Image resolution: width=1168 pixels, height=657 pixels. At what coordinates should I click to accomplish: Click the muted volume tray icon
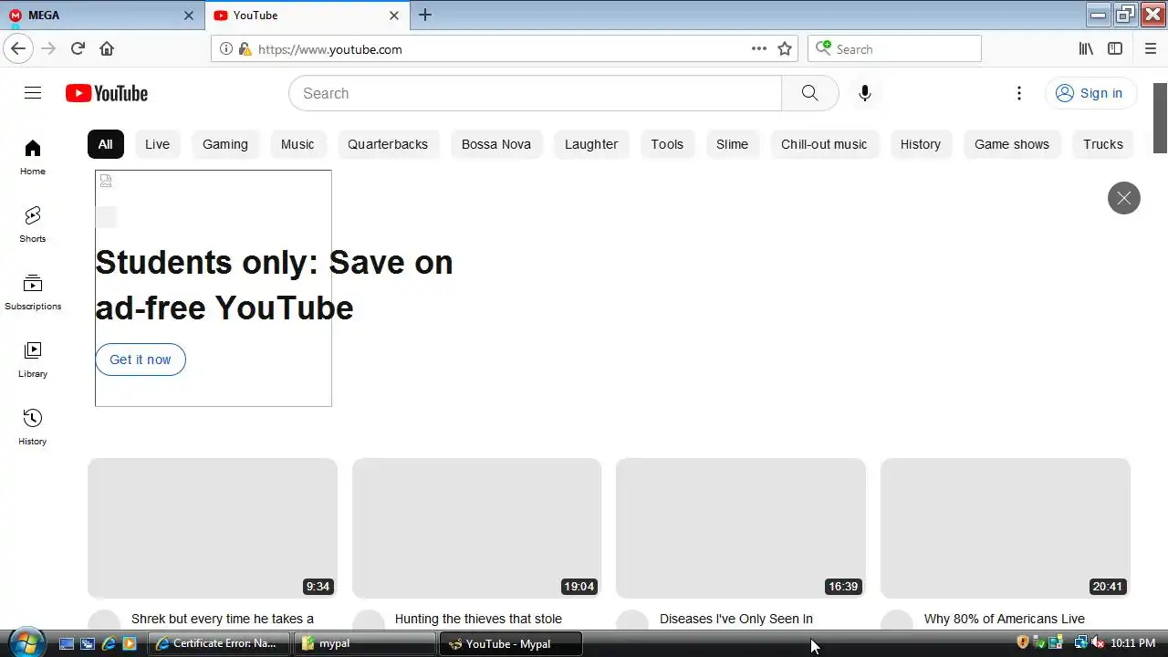[x=1099, y=643]
